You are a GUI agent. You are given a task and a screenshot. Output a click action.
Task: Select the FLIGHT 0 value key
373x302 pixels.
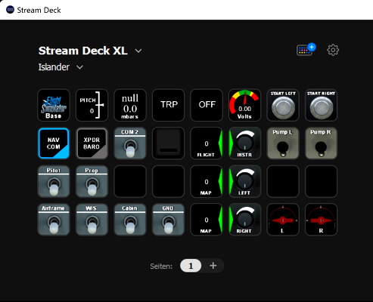pos(207,143)
